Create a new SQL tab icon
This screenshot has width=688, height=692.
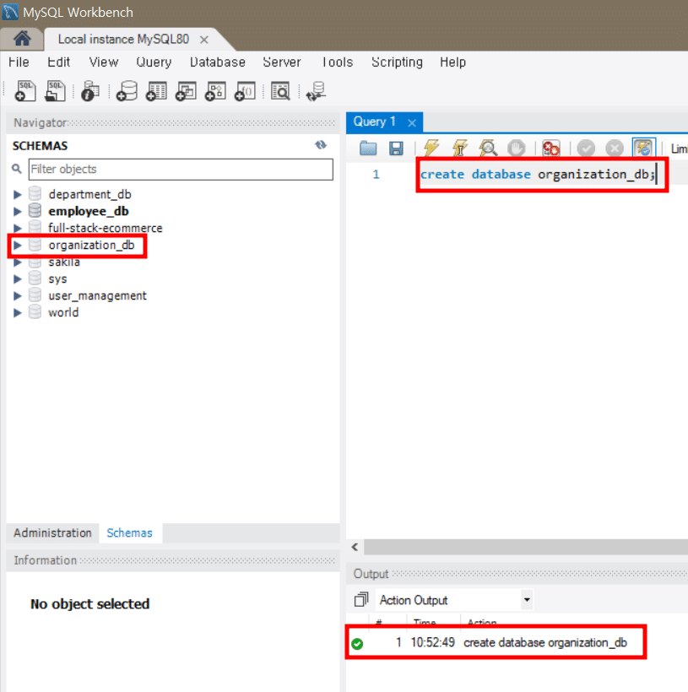[25, 91]
